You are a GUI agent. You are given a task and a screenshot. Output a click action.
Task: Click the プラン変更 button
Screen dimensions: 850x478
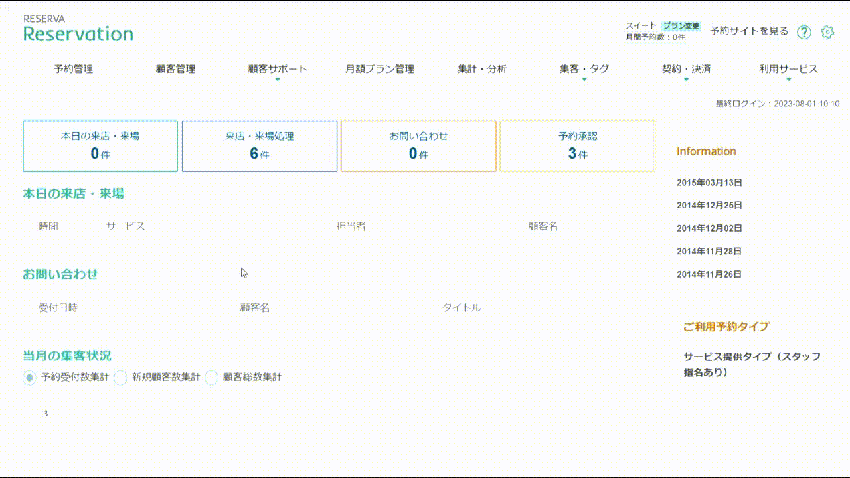pos(681,26)
